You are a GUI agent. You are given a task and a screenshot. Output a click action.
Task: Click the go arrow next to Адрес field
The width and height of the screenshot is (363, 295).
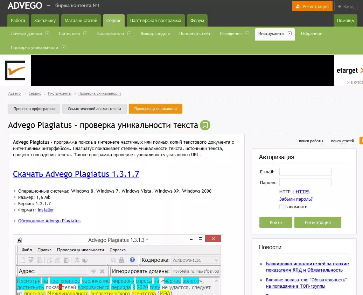coord(93,271)
